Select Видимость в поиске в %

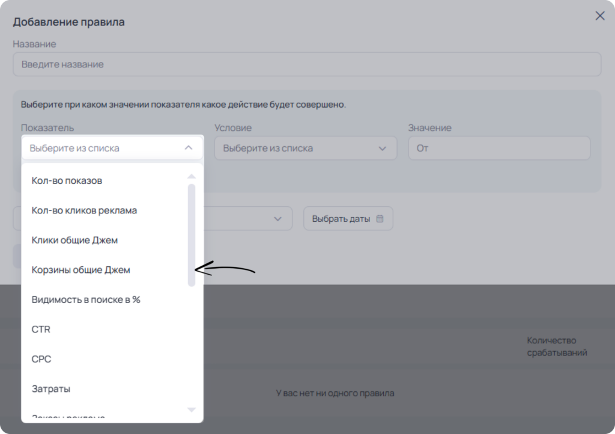pos(86,300)
